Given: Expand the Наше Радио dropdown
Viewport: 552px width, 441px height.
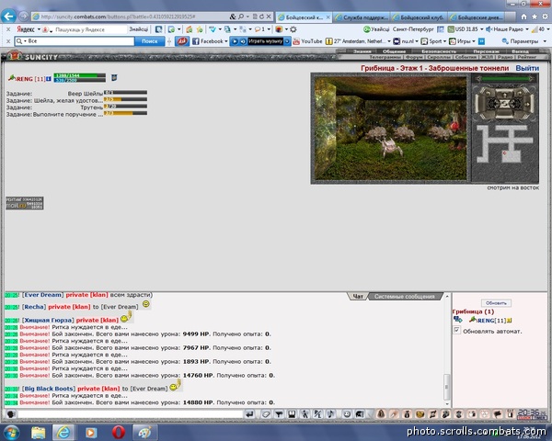Looking at the screenshot, I should 527,29.
